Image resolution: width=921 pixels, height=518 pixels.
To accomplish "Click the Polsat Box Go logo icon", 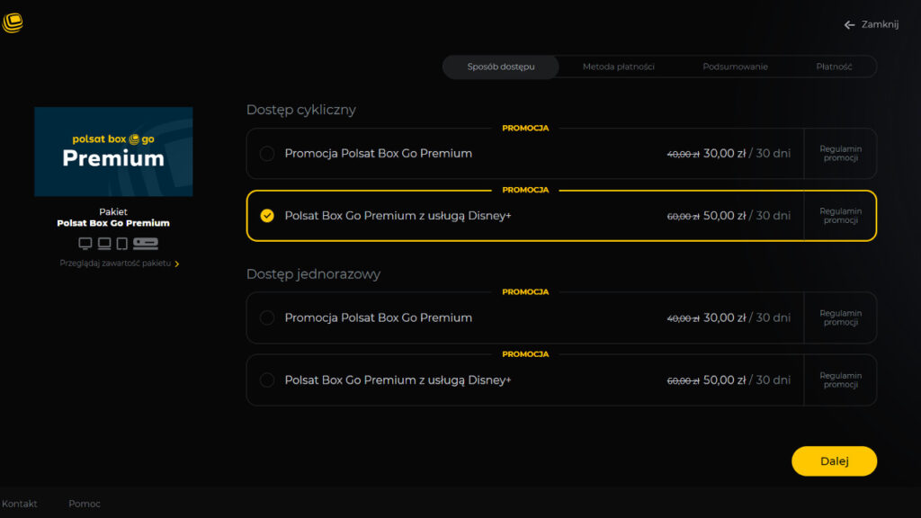I will coord(13,22).
